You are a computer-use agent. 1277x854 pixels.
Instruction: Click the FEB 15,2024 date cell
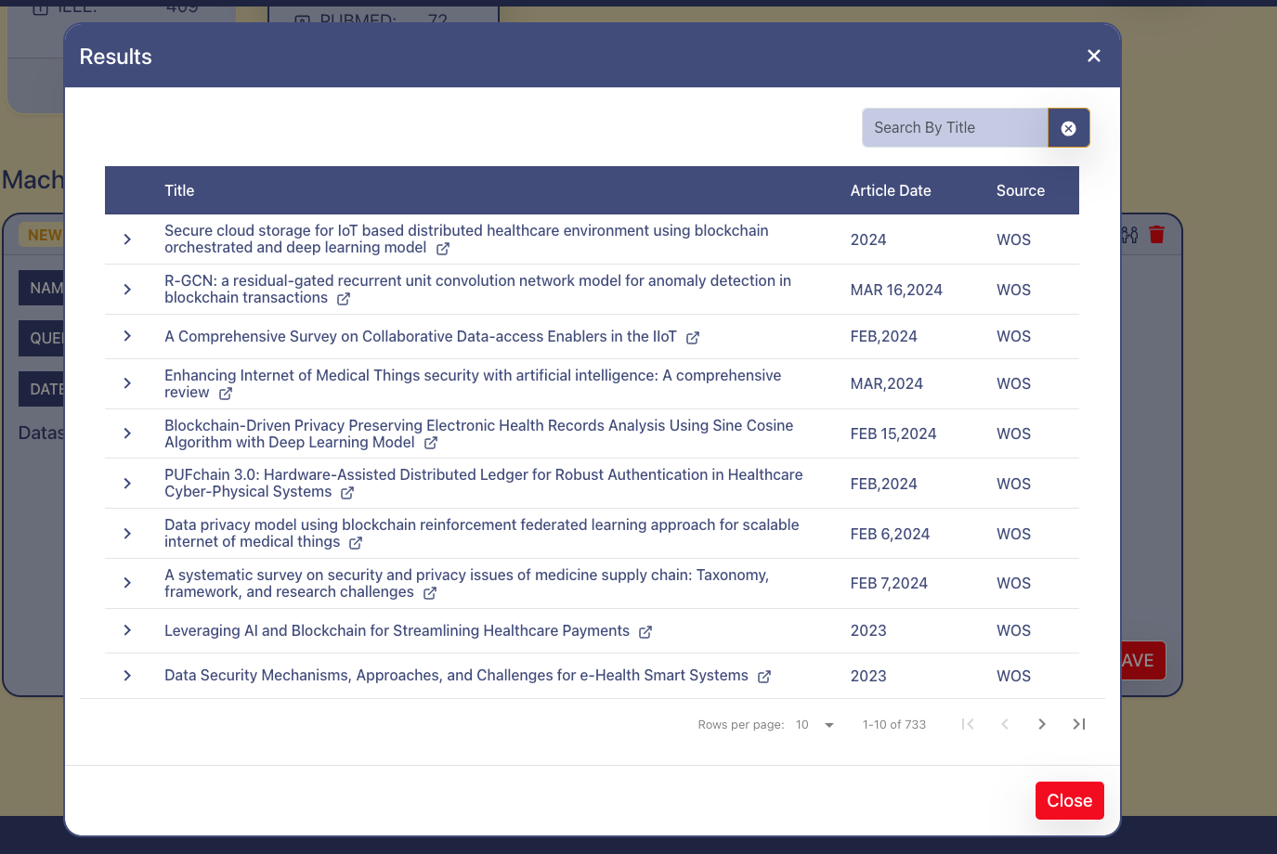[893, 433]
